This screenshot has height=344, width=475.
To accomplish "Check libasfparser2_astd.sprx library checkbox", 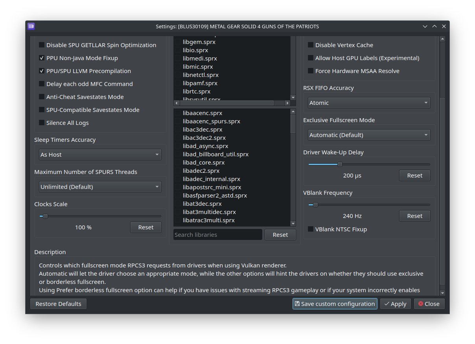I will (x=178, y=196).
